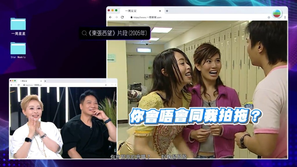Click the padlock icon in large browser address bar

pyautogui.click(x=131, y=17)
